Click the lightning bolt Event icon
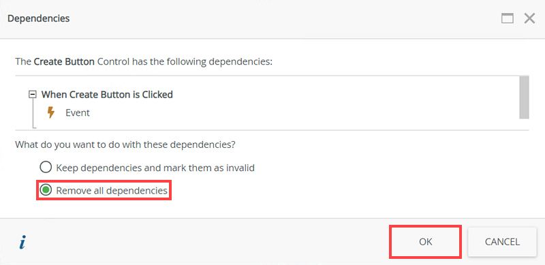Screen dimensions: 545x265 (x=51, y=112)
